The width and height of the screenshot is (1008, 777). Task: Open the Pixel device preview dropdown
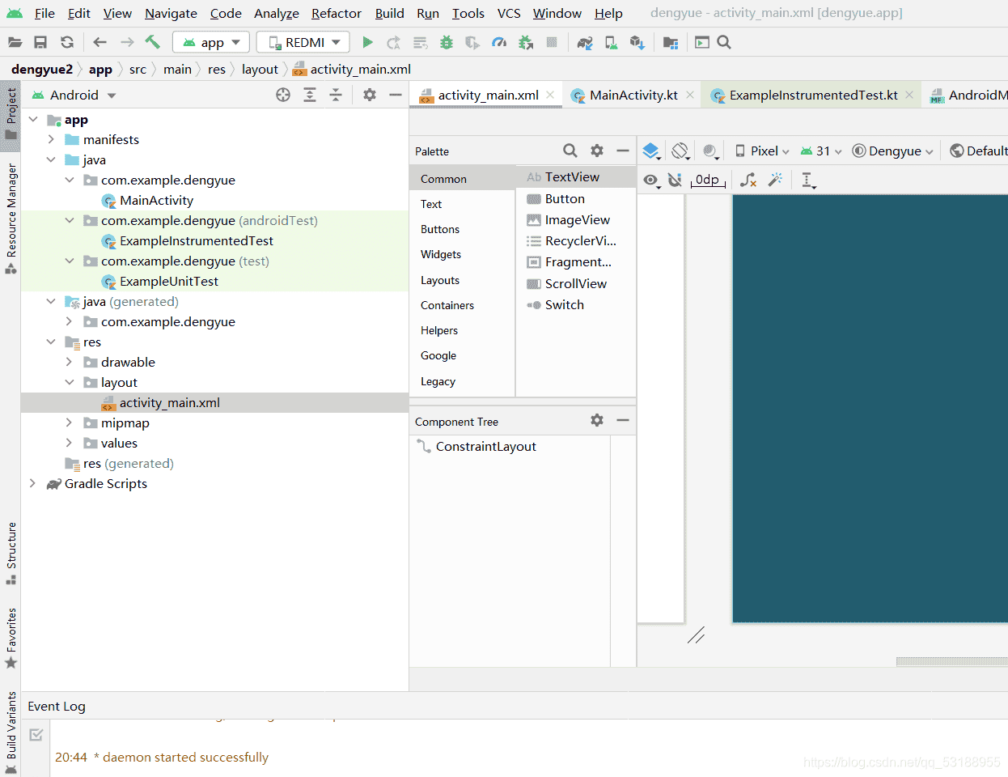point(762,151)
